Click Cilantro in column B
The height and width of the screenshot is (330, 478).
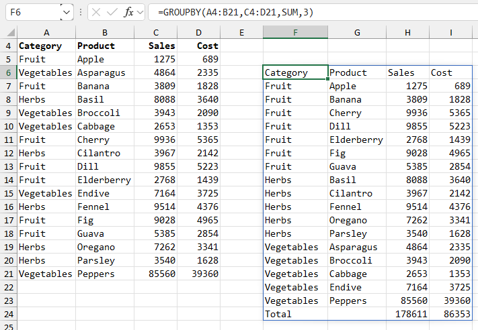click(105, 153)
